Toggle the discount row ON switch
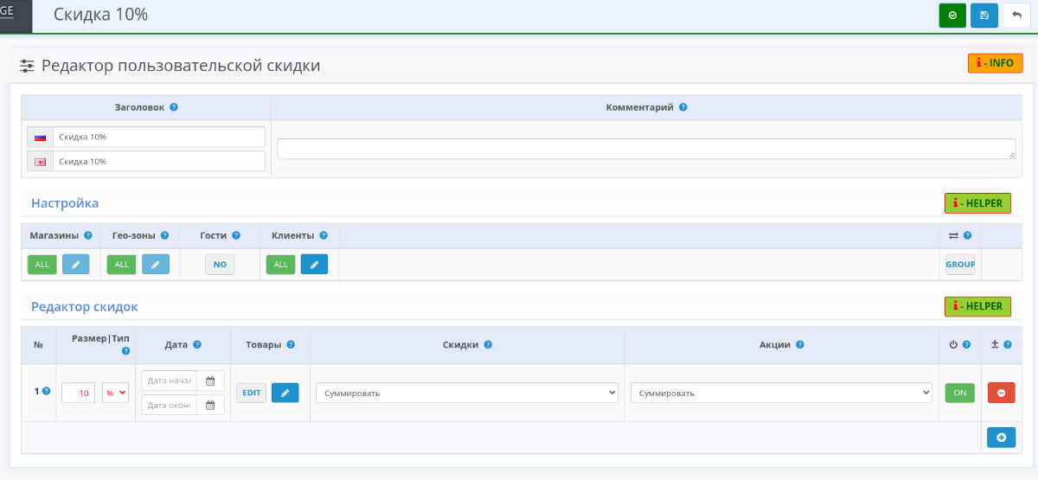Viewport: 1038px width, 480px height. click(959, 393)
